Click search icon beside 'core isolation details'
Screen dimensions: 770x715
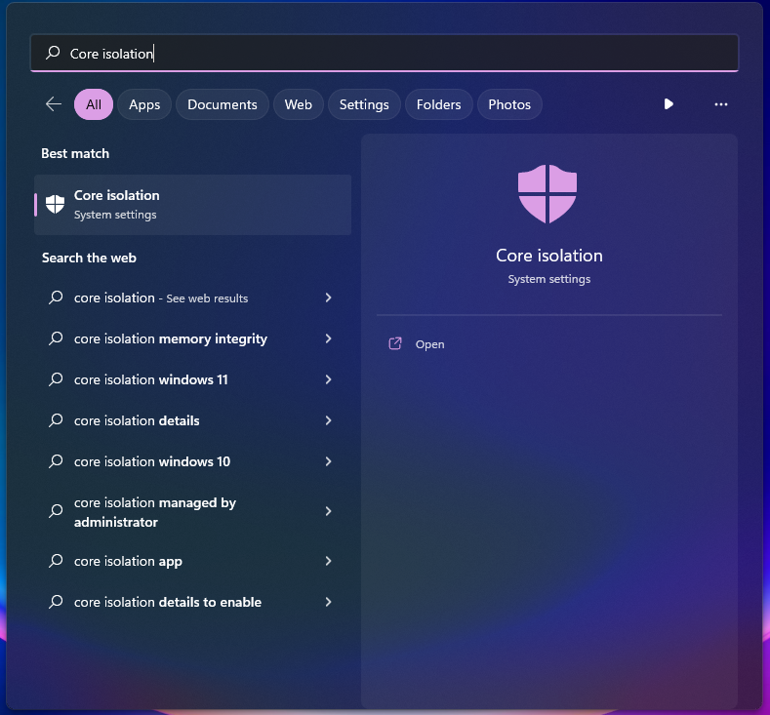point(56,420)
